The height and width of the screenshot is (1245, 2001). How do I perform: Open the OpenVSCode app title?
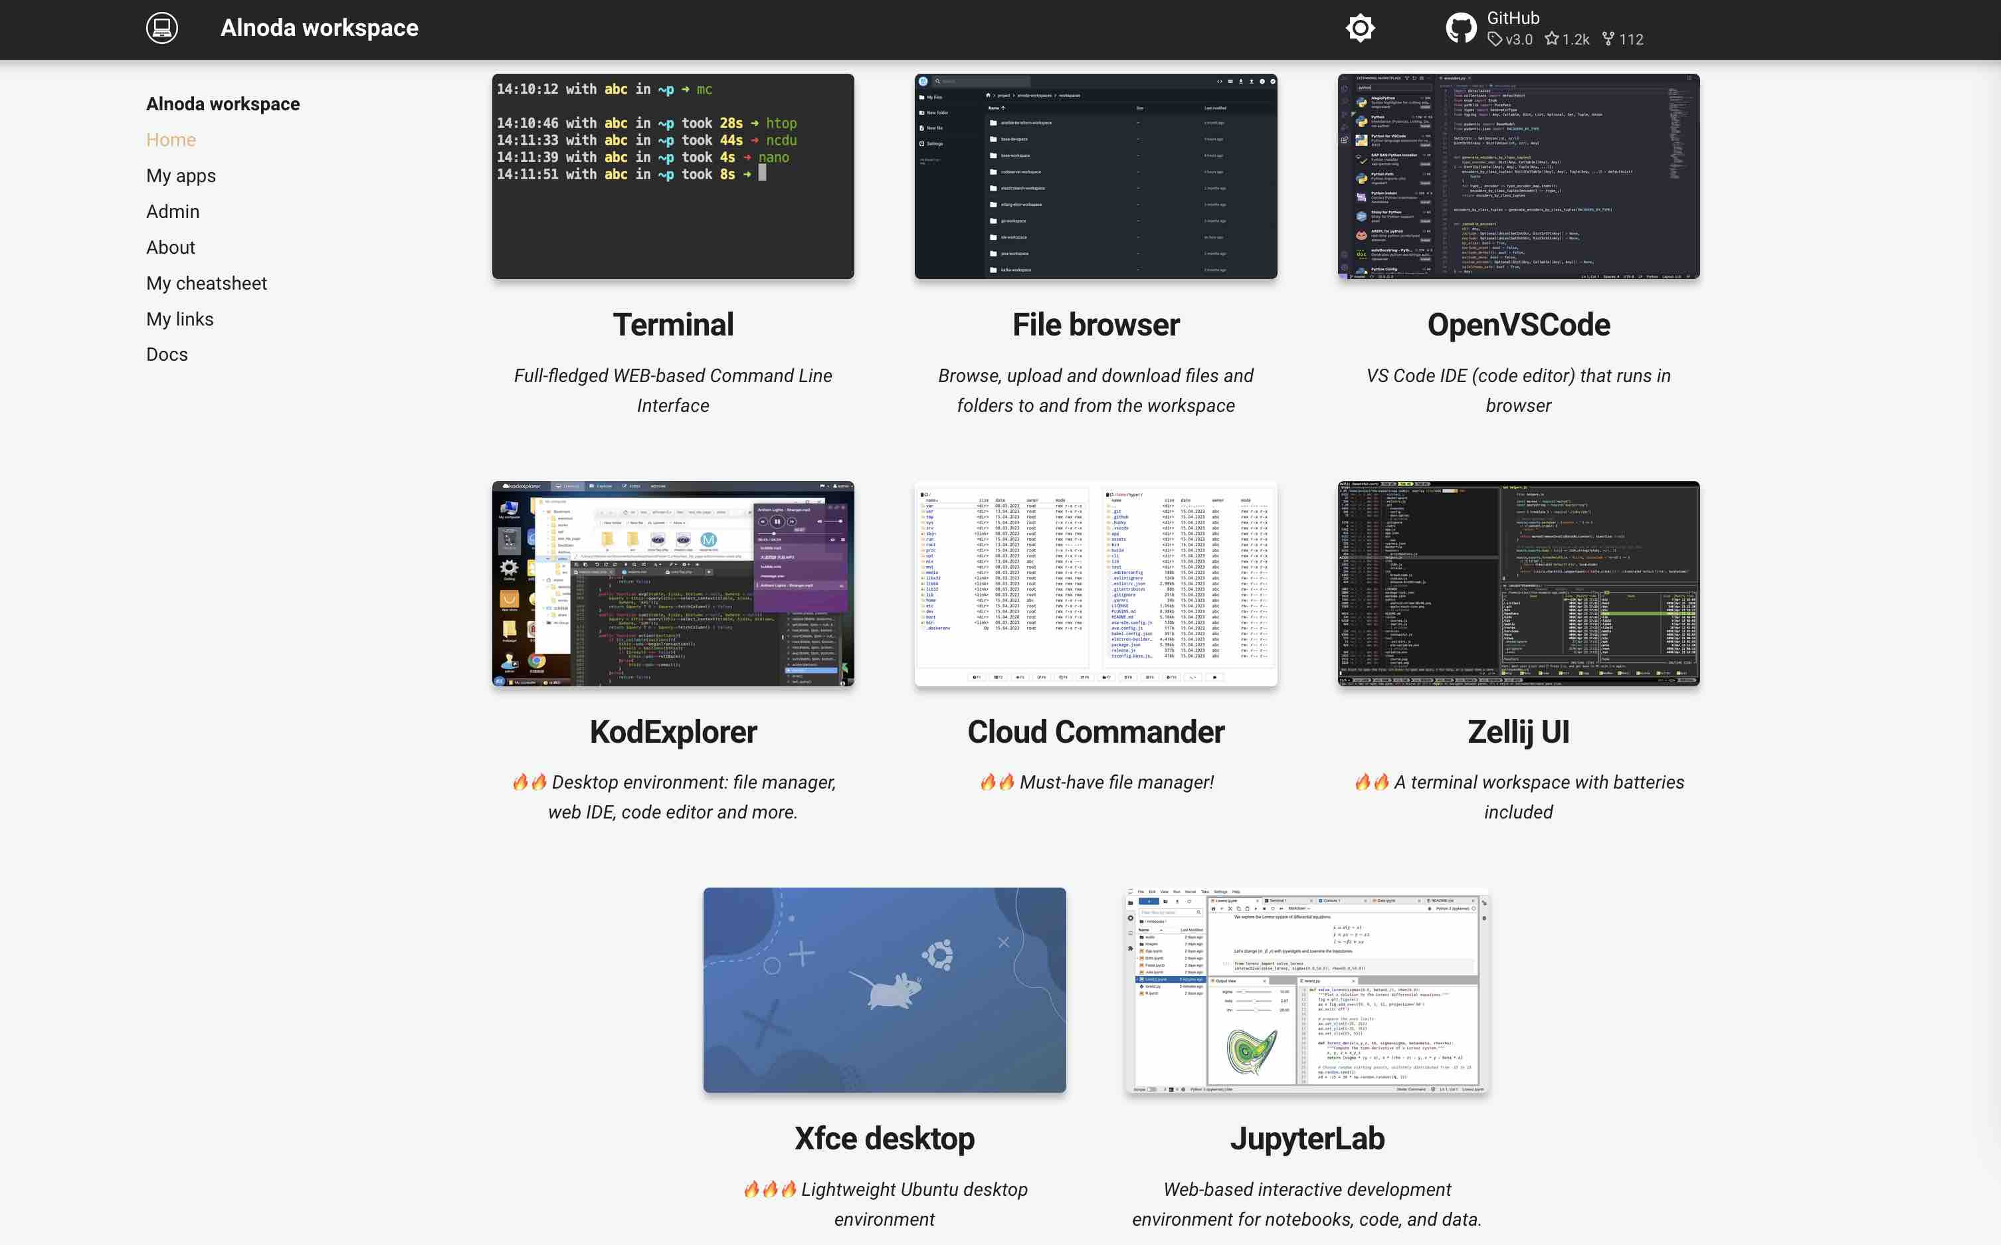1519,324
